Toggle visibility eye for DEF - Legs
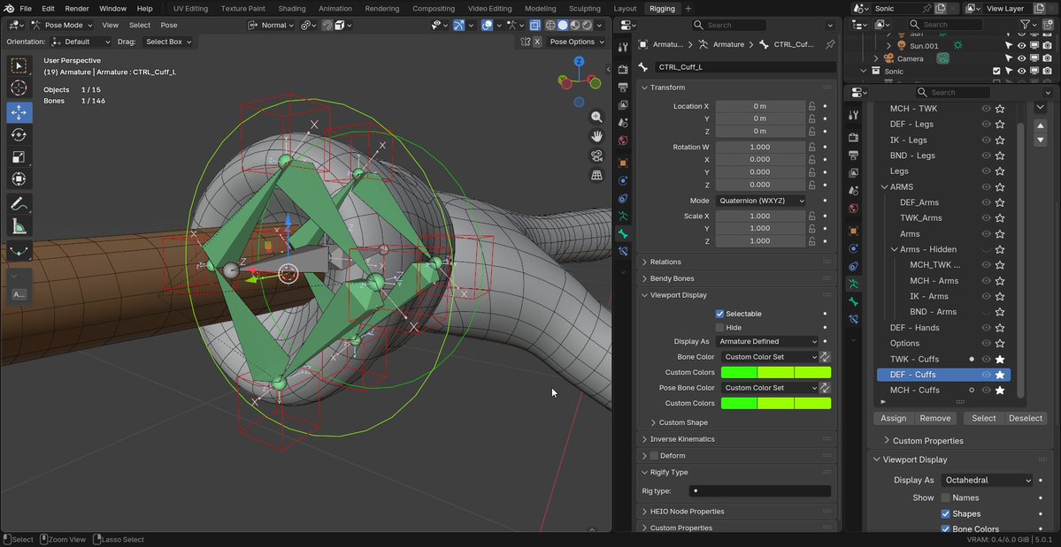The width and height of the screenshot is (1061, 547). [986, 125]
